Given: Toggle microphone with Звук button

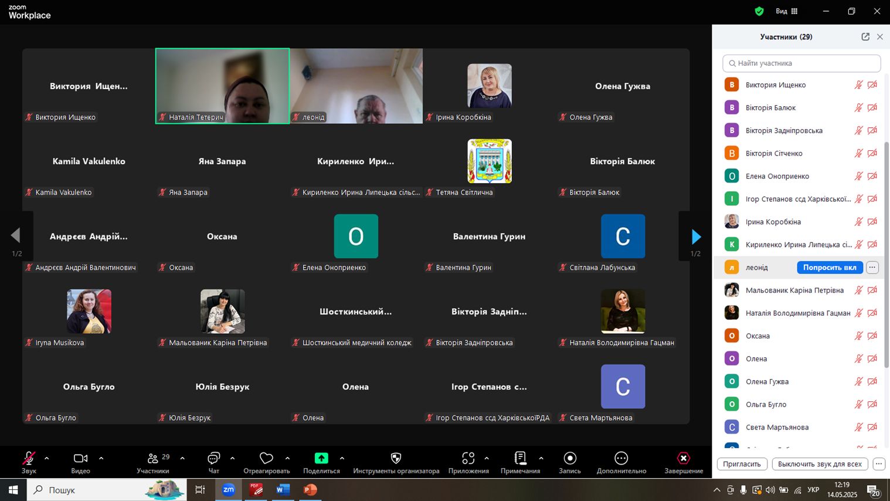Looking at the screenshot, I should tap(29, 458).
